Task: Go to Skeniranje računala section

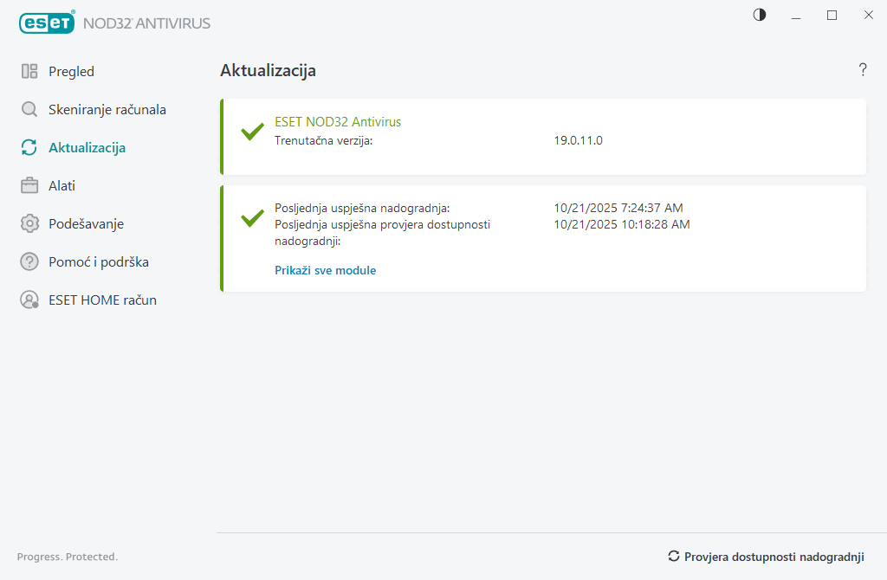Action: coord(107,110)
